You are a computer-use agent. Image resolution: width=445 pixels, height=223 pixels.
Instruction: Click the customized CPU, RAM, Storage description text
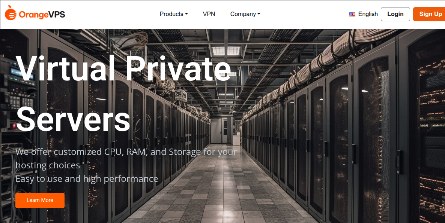coord(126,159)
